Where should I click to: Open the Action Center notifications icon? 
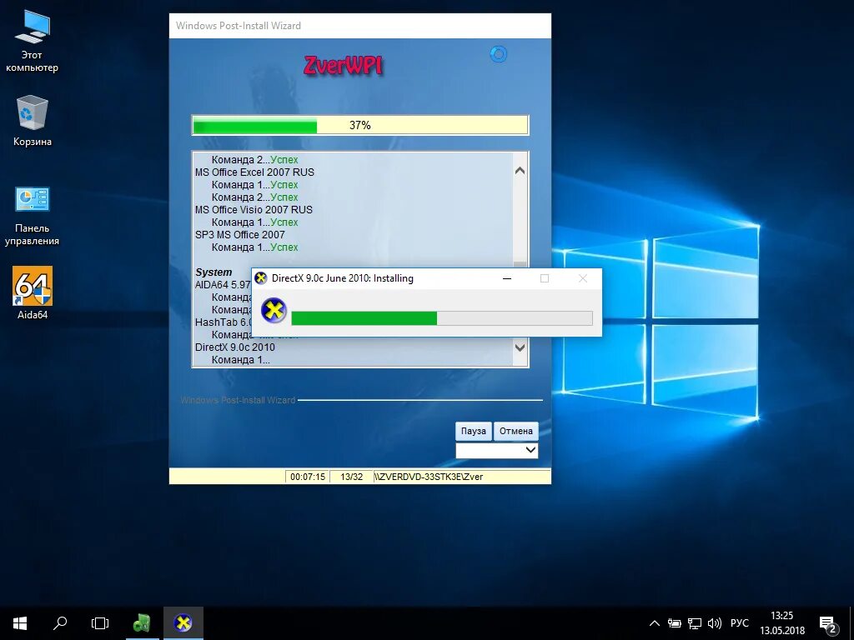(828, 623)
